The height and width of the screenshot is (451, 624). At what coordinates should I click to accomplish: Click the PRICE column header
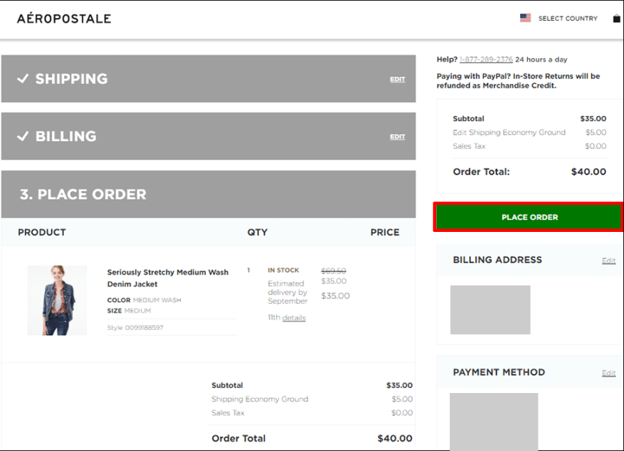click(384, 232)
